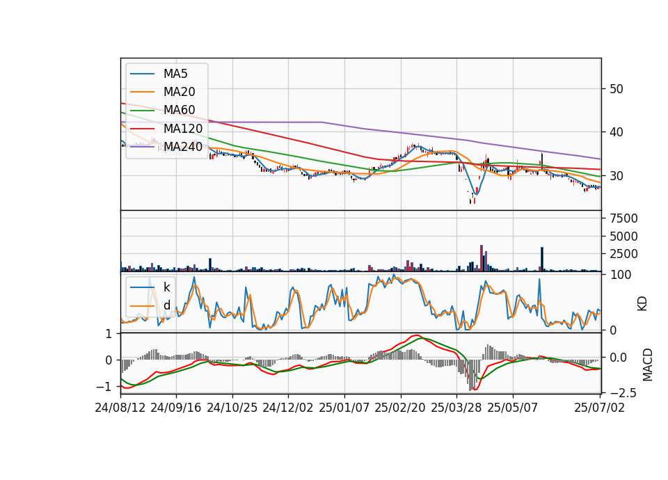The height and width of the screenshot is (480, 668).
Task: Click the MACD right axis value −2.5
Action: (623, 392)
